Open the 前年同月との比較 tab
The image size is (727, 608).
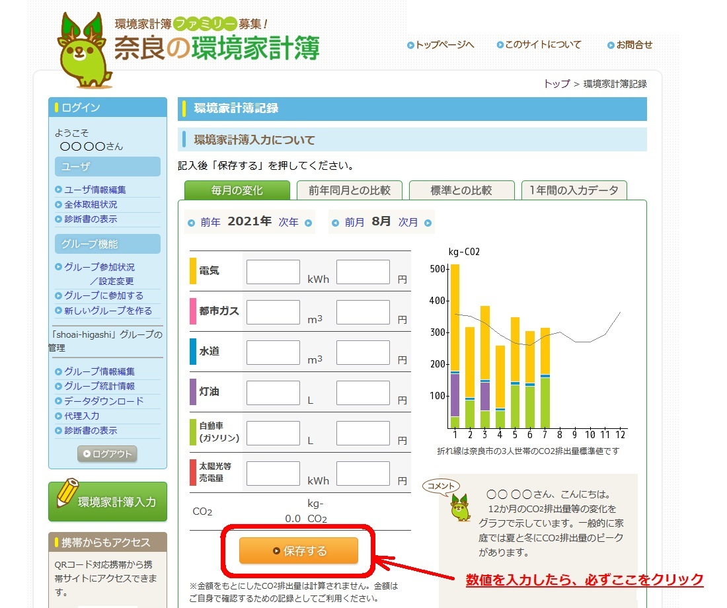tap(350, 190)
